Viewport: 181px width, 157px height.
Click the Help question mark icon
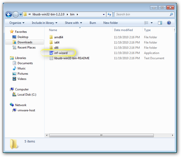pyautogui.click(x=169, y=23)
